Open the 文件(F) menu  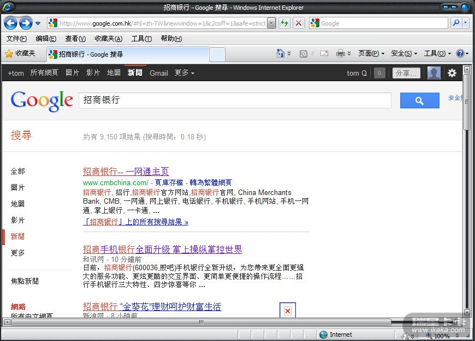pos(16,39)
